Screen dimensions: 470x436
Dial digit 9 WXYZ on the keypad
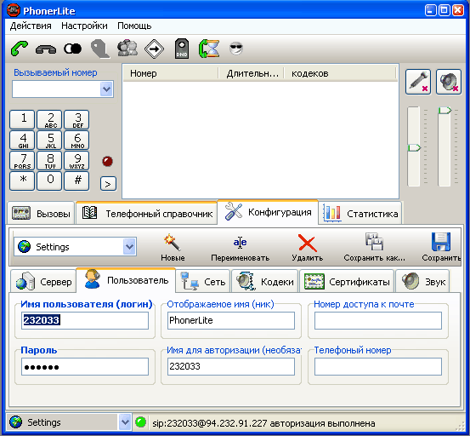[76, 160]
